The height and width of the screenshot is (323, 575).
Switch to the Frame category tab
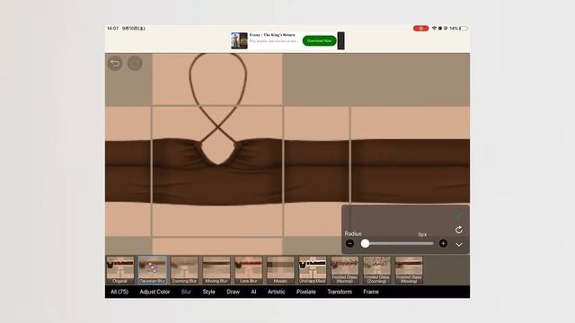tap(371, 292)
